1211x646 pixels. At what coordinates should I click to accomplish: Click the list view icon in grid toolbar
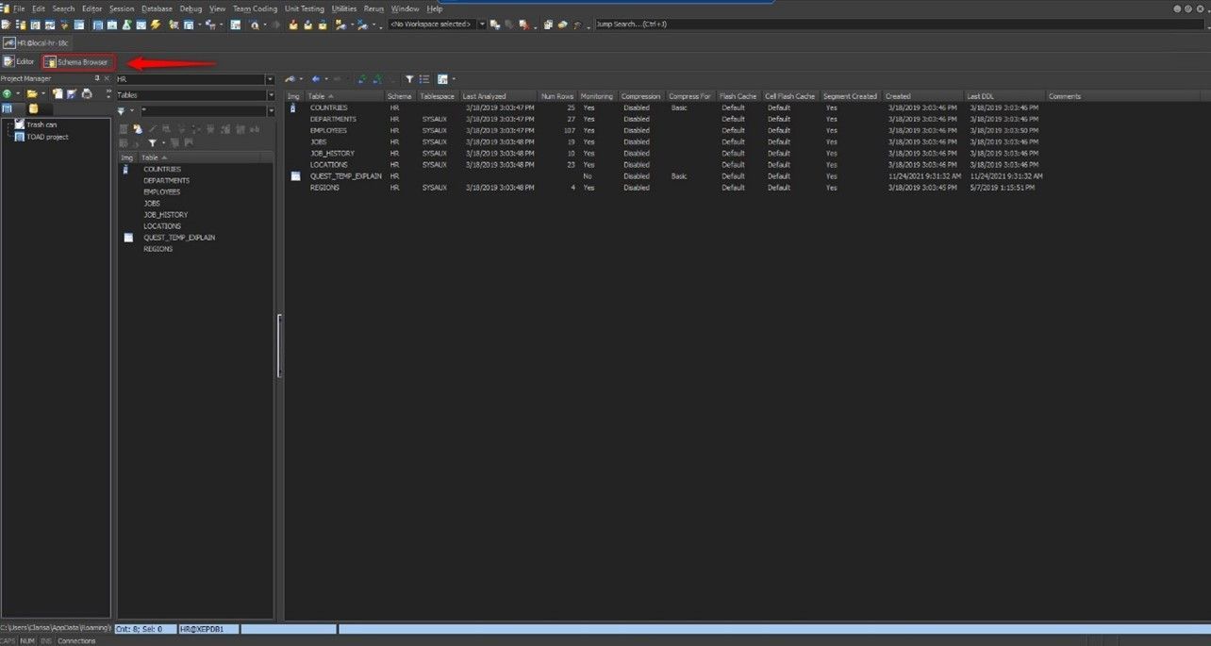(424, 79)
